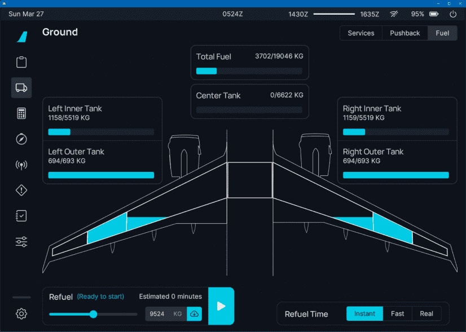Click the cloud download fuel import icon

click(194, 314)
